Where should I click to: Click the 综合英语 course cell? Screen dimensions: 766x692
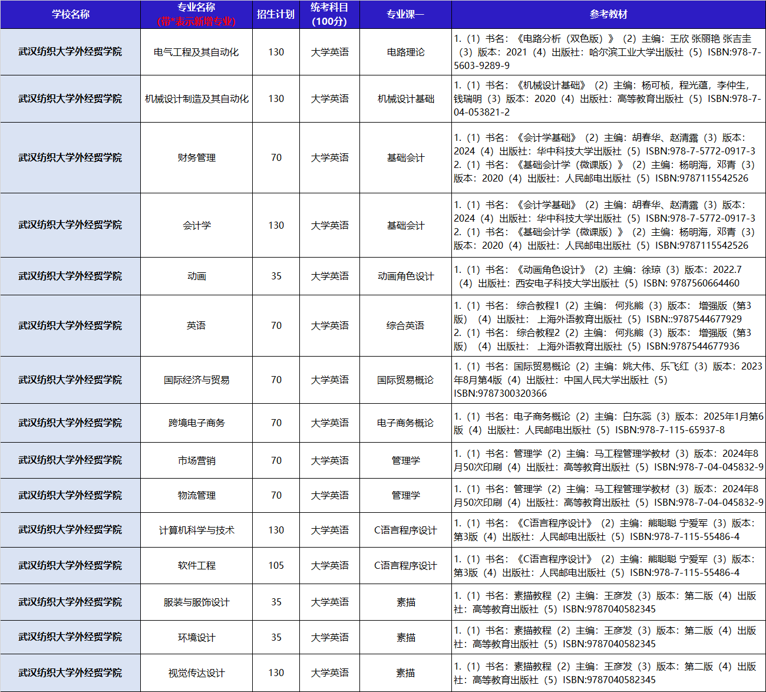405,325
